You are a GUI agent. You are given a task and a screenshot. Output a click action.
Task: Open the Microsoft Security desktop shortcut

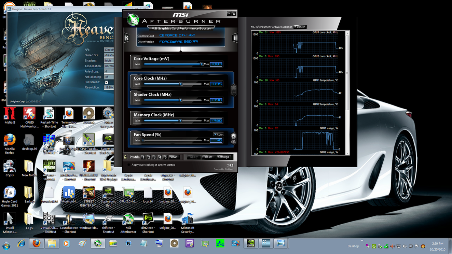188,223
